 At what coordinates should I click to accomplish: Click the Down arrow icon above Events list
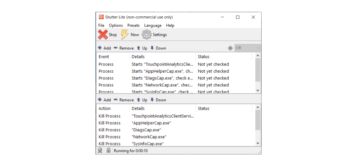[x=152, y=48]
